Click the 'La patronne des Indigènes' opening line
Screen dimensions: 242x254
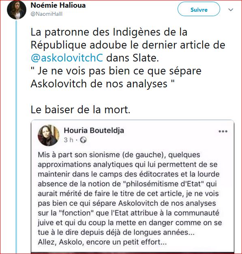pyautogui.click(x=109, y=32)
